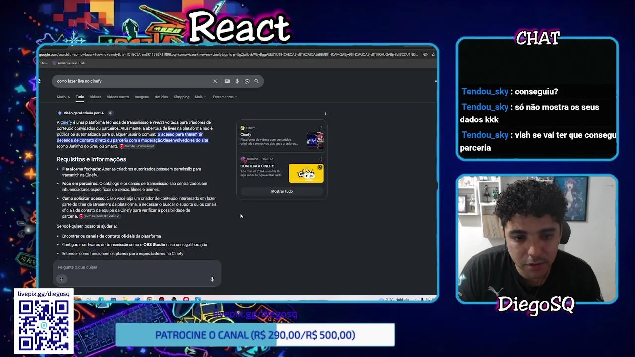Open the CONHEÇA A CINEFY! video result

coord(257,166)
